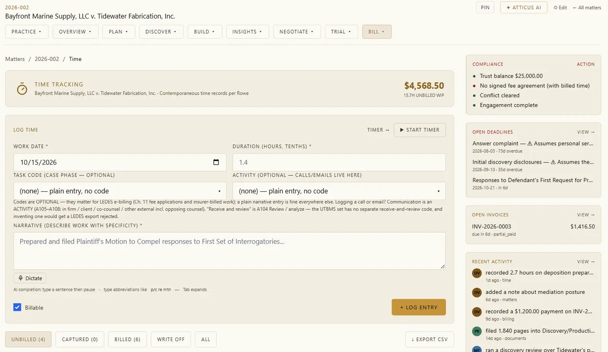
Task: Open the Task Code case phase dropdown
Action: [120, 191]
